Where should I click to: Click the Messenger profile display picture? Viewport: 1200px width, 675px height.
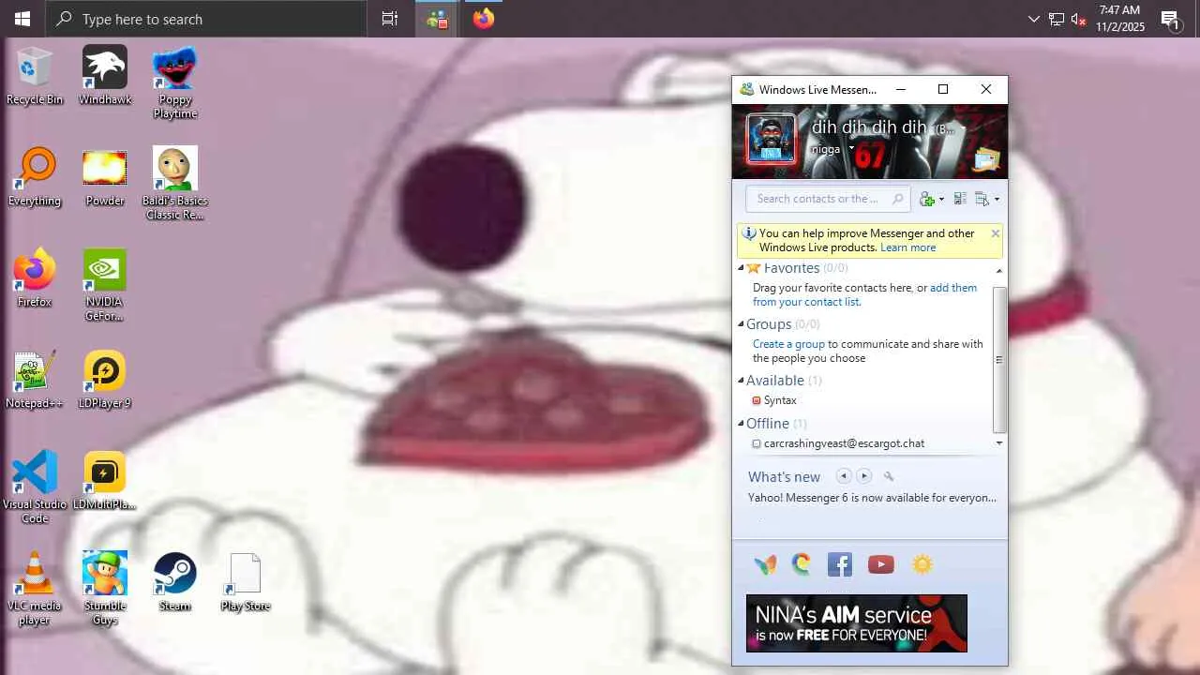tap(771, 139)
